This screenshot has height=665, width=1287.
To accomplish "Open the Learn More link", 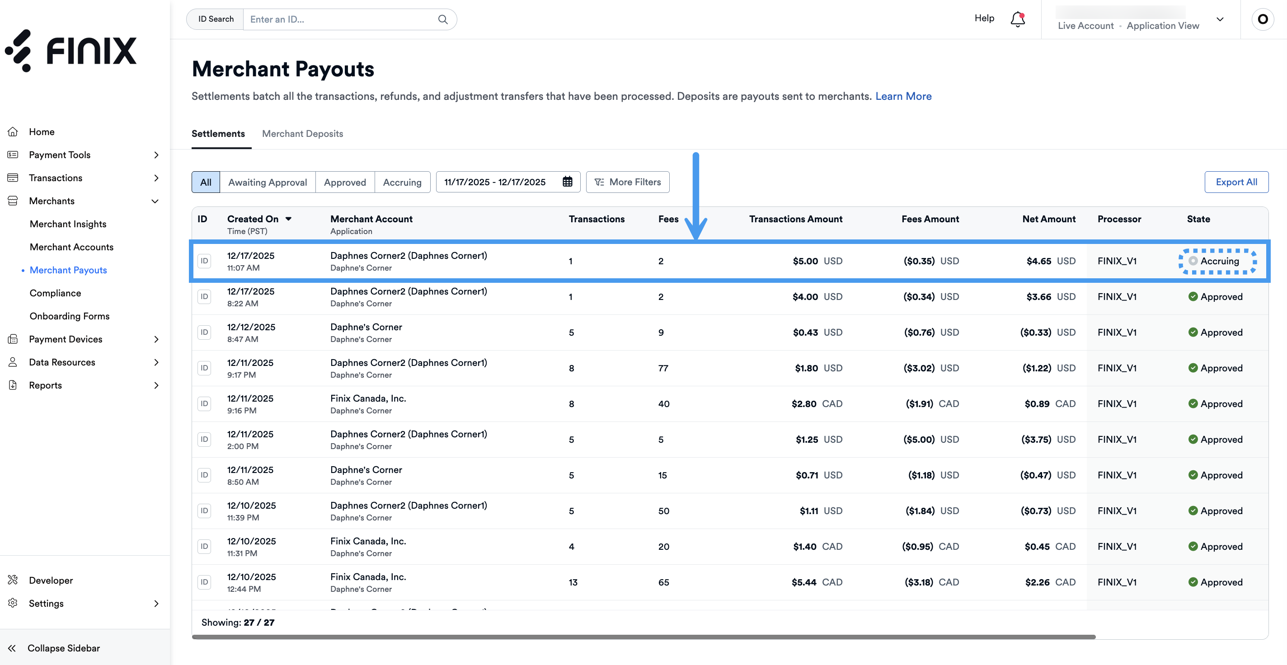I will click(903, 96).
